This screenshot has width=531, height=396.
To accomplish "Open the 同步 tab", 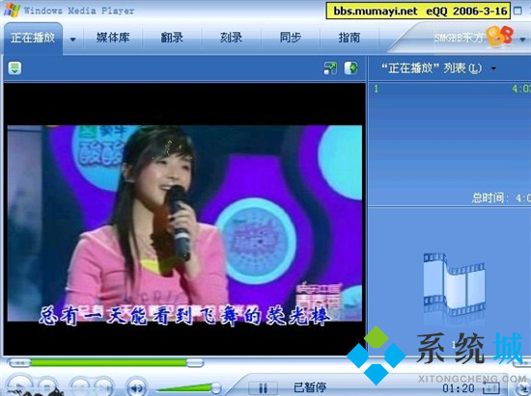I will pyautogui.click(x=291, y=38).
